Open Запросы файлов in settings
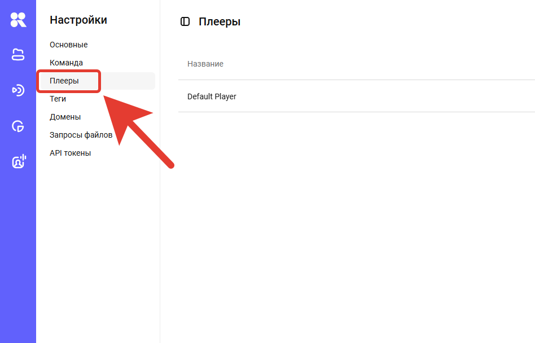The height and width of the screenshot is (343, 535). 81,135
